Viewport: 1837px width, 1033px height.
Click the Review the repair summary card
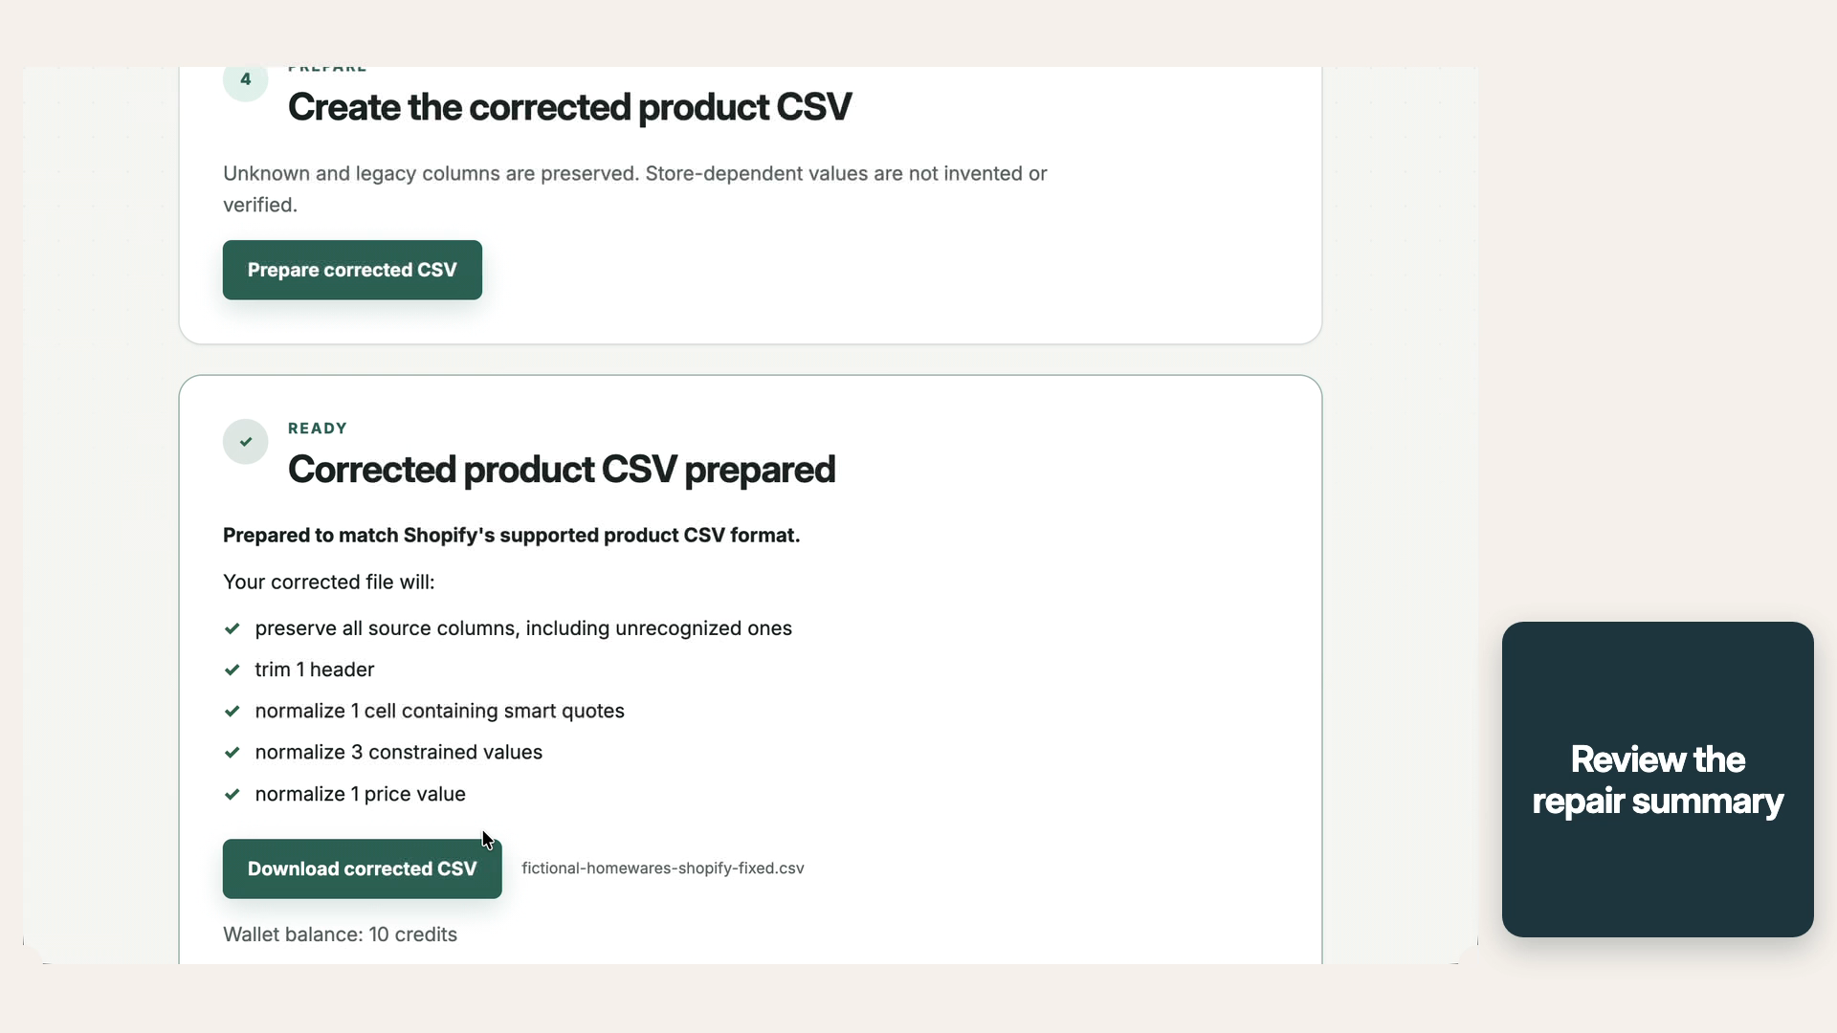(x=1657, y=780)
